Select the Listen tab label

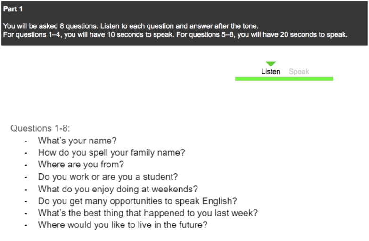271,71
